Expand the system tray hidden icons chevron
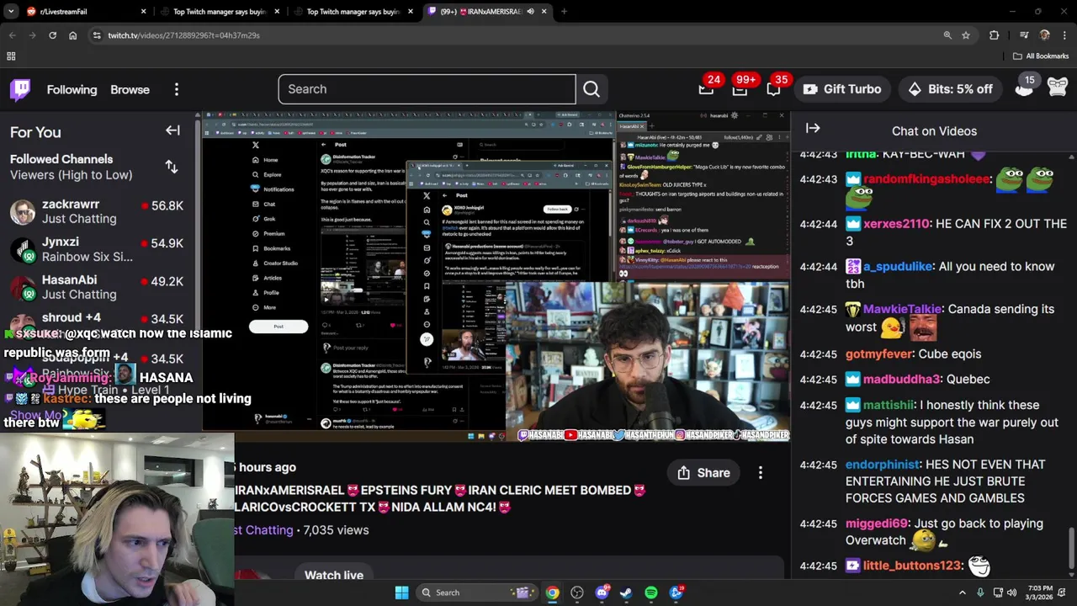This screenshot has height=606, width=1077. pyautogui.click(x=963, y=593)
